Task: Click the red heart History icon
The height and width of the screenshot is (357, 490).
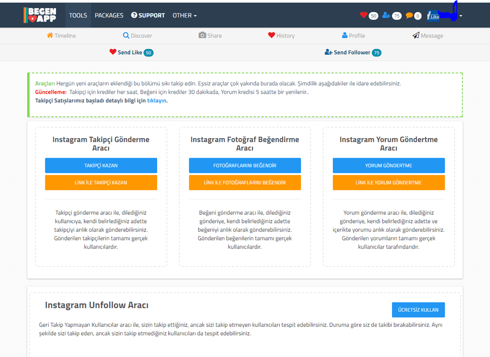Action: tap(272, 35)
